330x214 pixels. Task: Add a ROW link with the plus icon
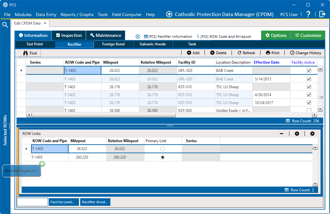coord(297,134)
